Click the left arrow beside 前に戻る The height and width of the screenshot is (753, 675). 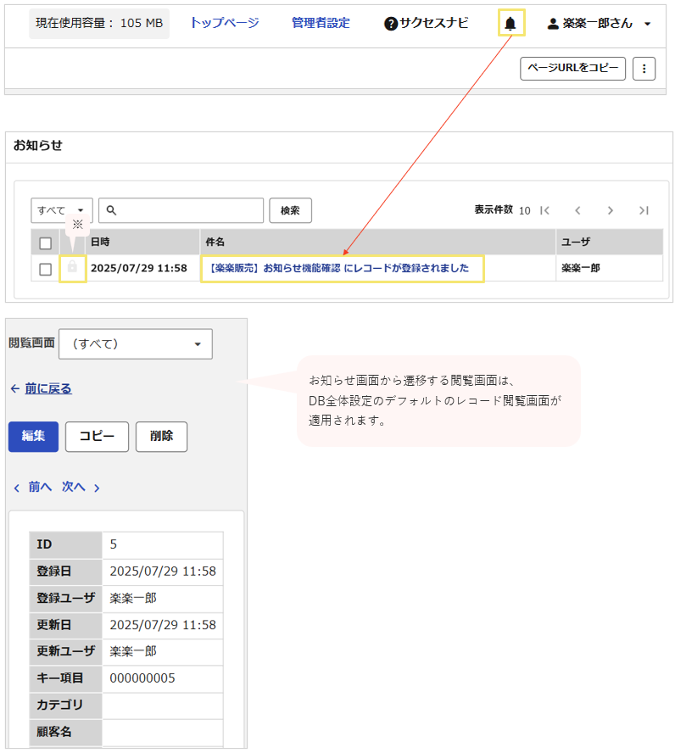15,388
